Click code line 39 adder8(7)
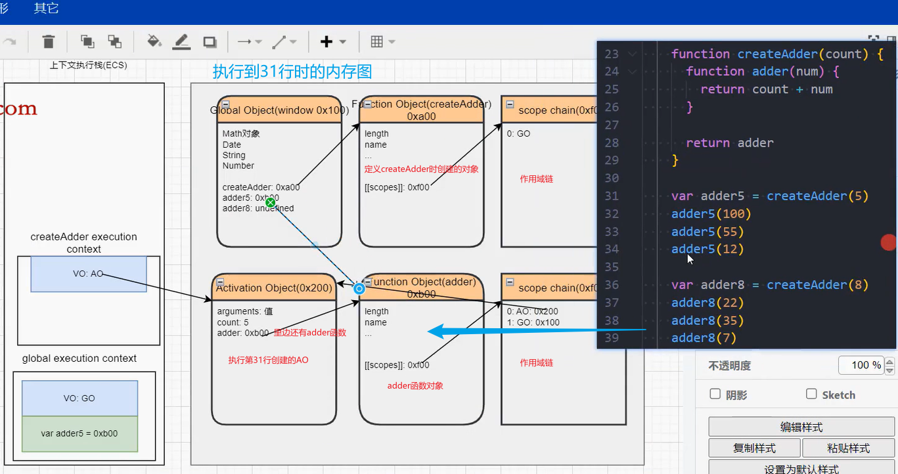The width and height of the screenshot is (898, 474). point(704,338)
